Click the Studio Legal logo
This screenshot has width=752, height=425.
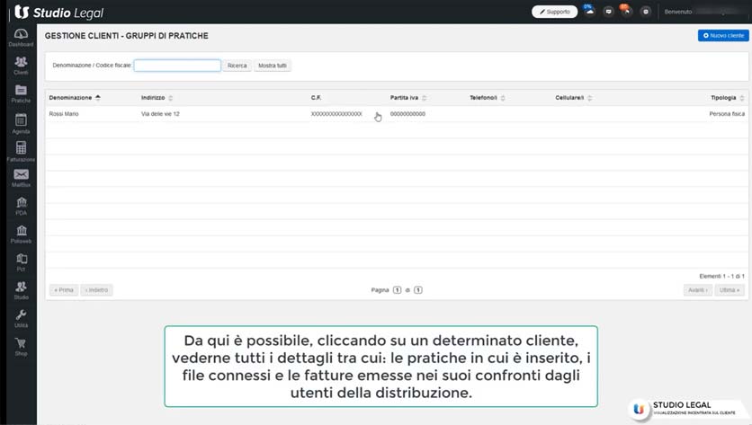(x=59, y=12)
